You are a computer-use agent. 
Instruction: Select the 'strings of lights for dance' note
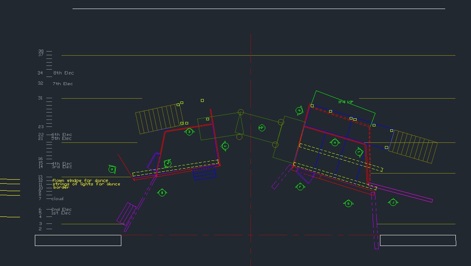click(x=86, y=184)
